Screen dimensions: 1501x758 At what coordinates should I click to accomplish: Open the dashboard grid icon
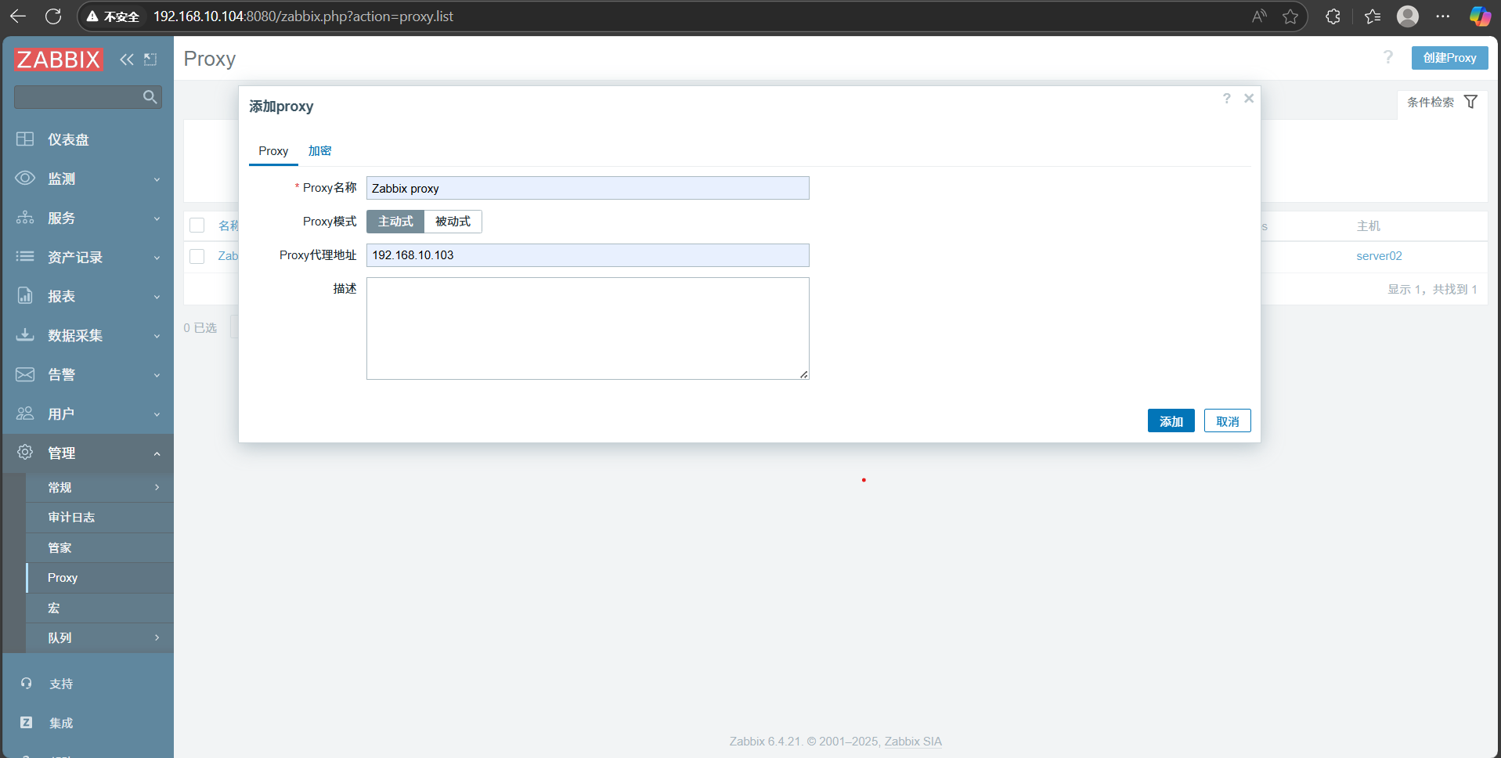coord(25,139)
